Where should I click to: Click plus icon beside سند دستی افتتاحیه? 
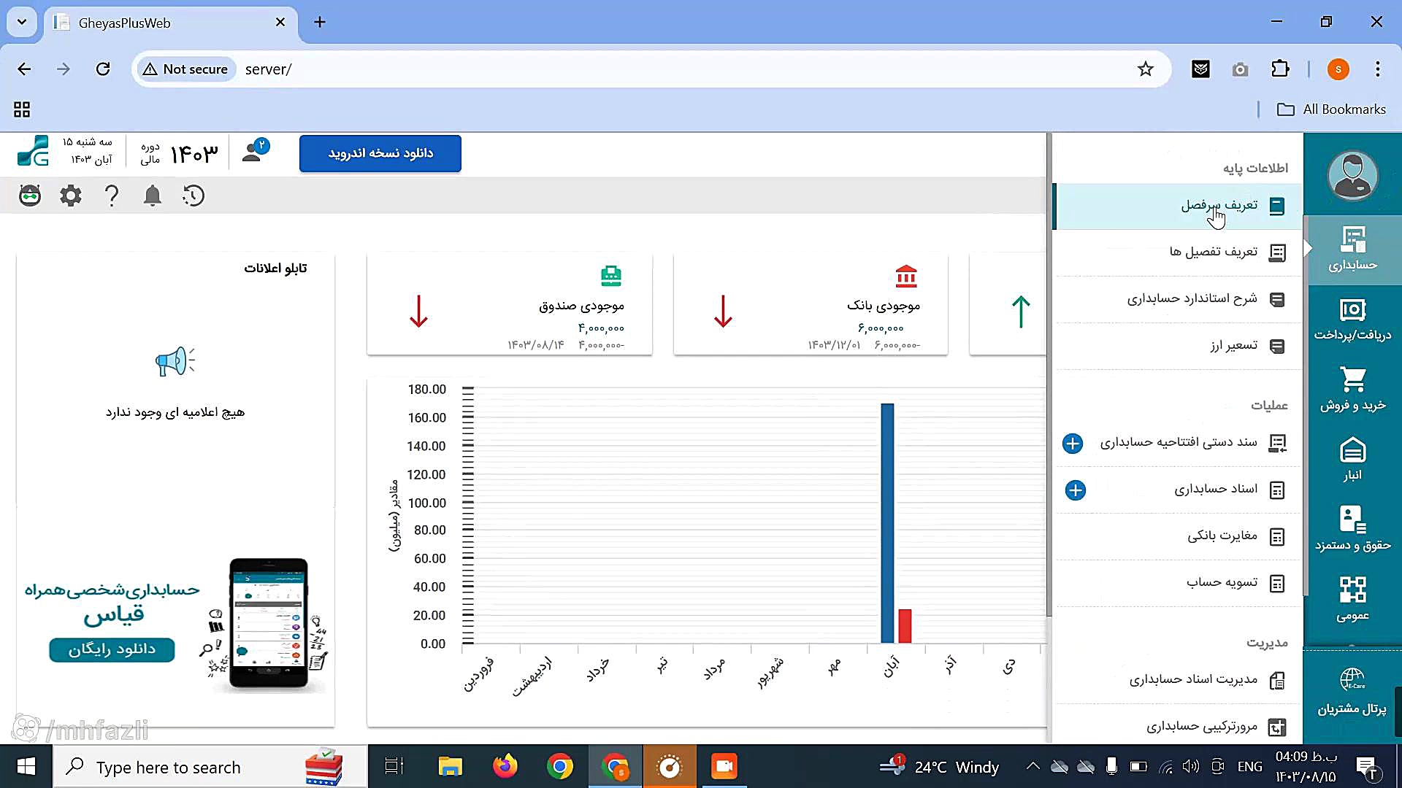pyautogui.click(x=1073, y=443)
